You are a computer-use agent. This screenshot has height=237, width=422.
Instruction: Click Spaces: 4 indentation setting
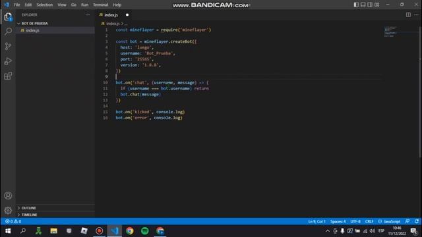tap(338, 221)
